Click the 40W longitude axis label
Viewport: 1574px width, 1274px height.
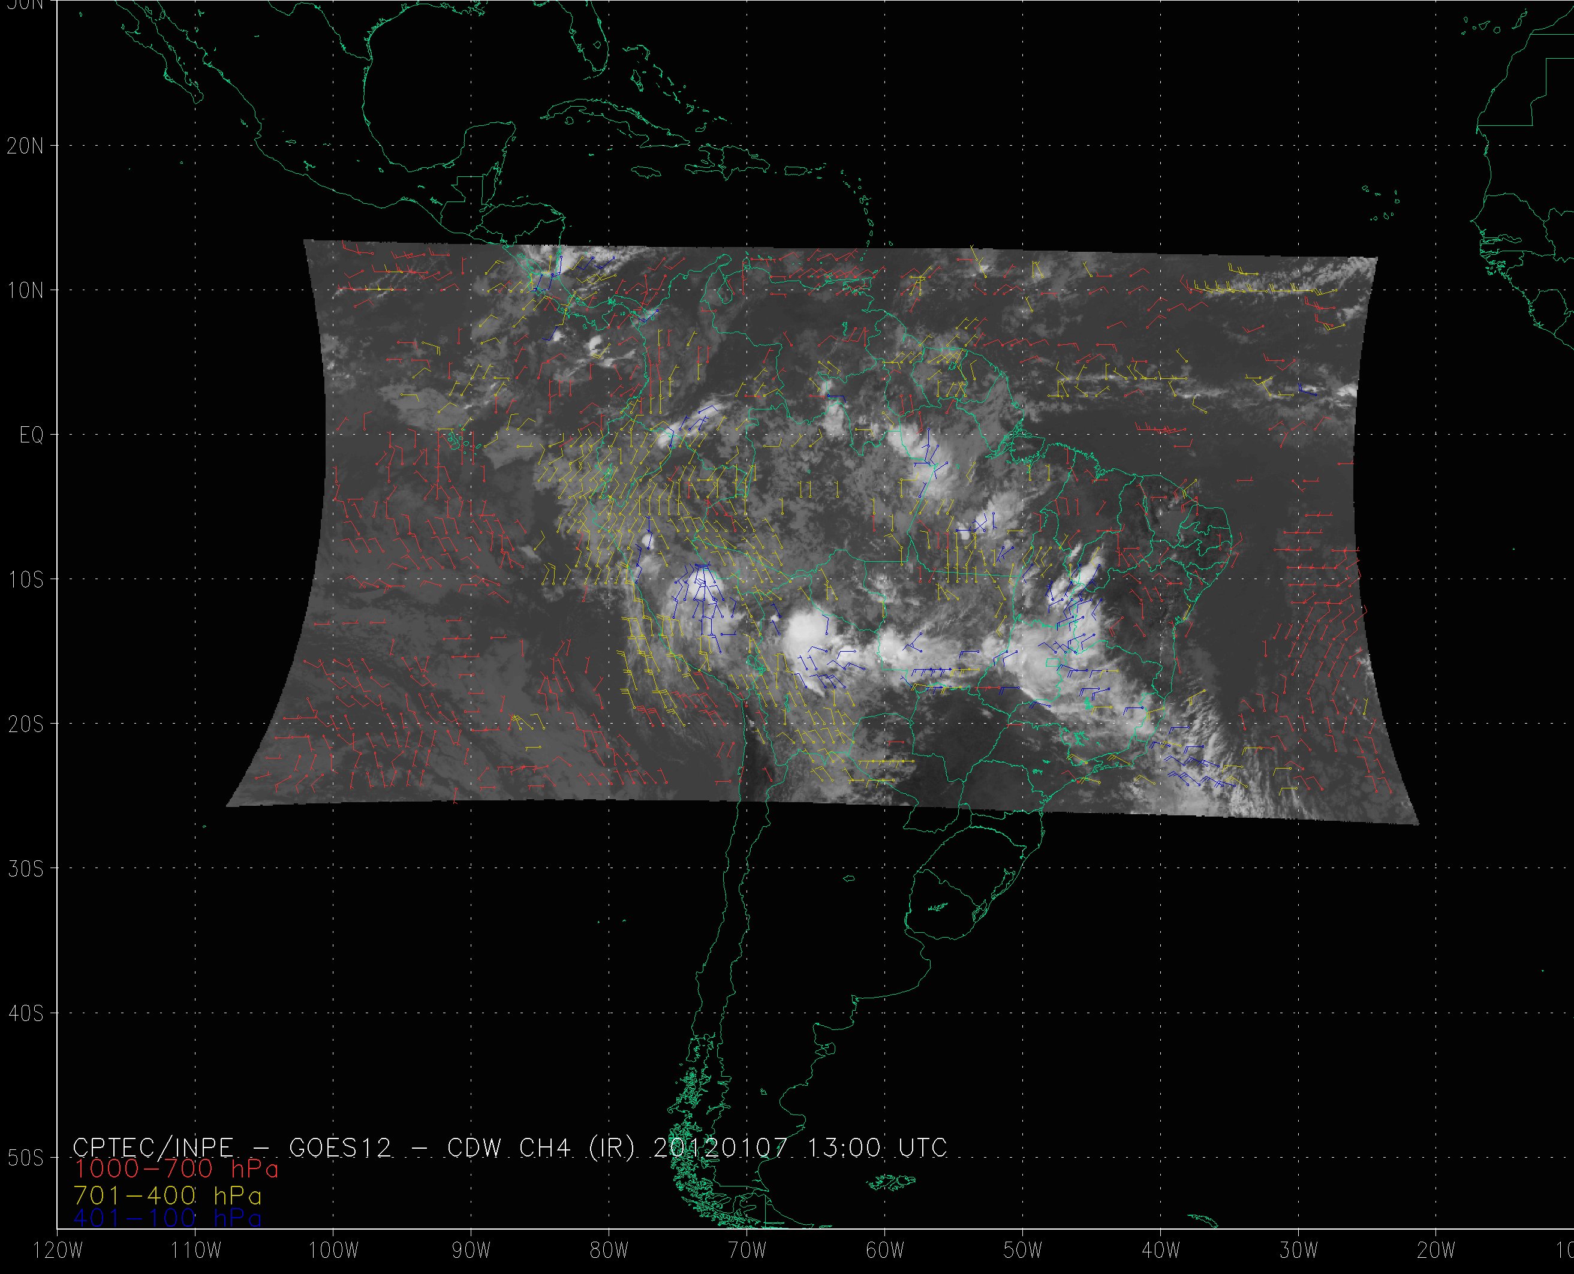1161,1251
